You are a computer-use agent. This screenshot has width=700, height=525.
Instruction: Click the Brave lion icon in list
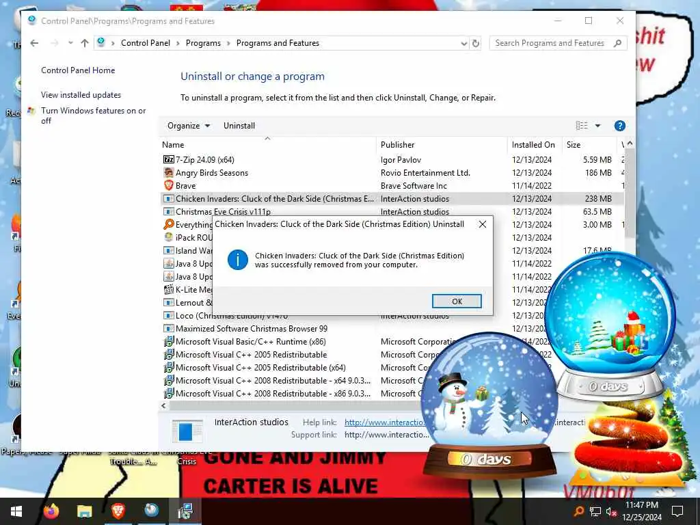168,185
